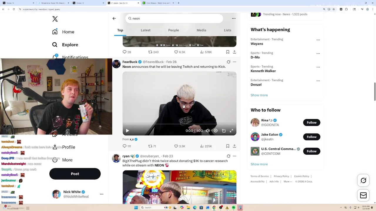The width and height of the screenshot is (376, 211).
Task: Follow U.S. Central Command
Action: tap(312, 151)
